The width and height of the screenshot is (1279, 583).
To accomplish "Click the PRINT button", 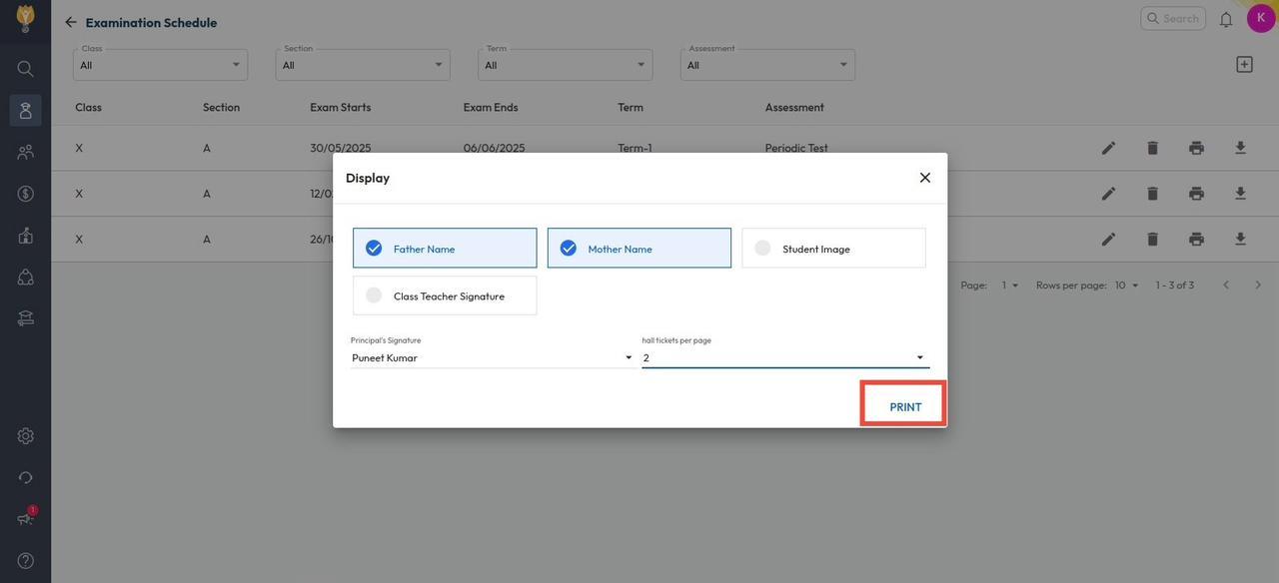I will pyautogui.click(x=904, y=406).
